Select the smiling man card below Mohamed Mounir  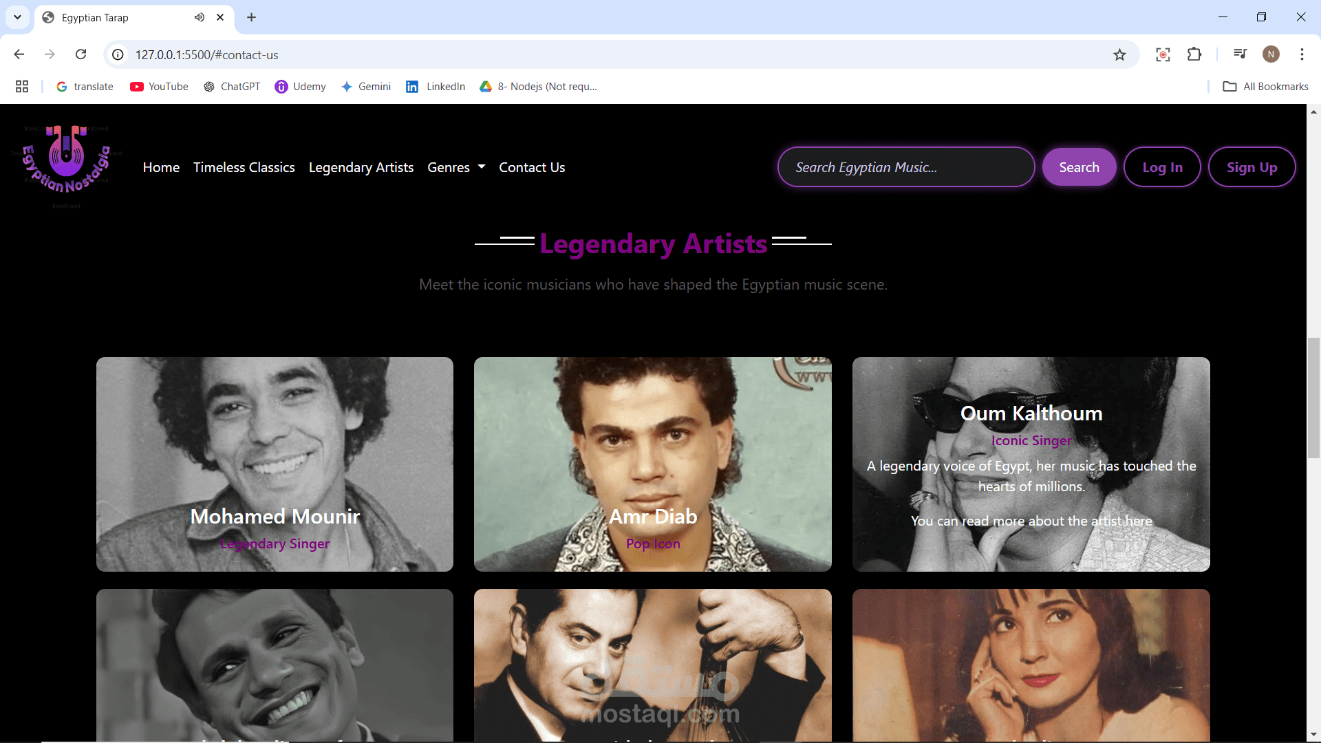[x=275, y=665]
